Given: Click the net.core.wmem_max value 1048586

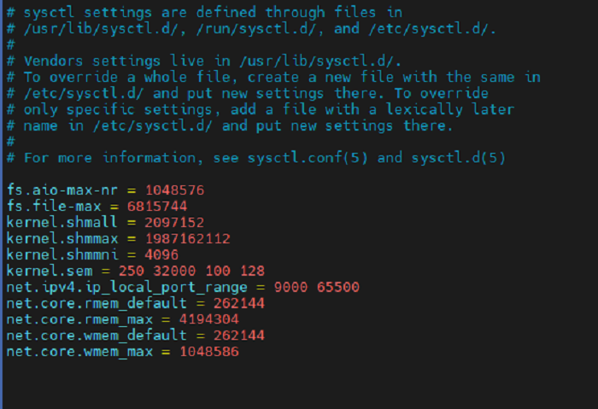Looking at the screenshot, I should (209, 352).
